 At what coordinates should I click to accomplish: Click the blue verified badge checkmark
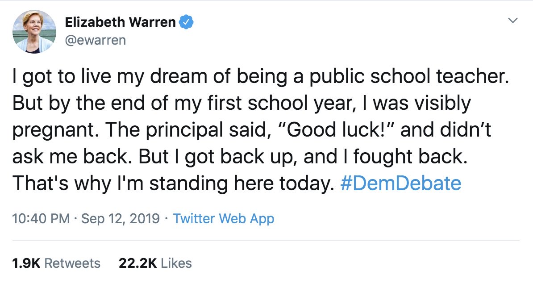186,22
